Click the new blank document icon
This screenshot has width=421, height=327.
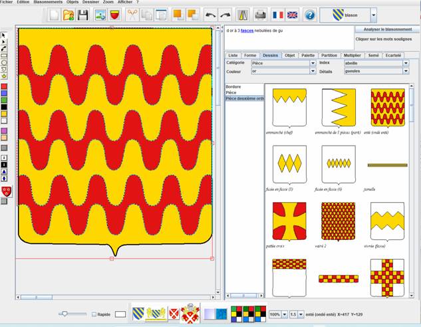point(54,14)
